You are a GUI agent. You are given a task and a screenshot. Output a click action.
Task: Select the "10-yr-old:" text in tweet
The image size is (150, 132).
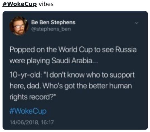(26, 75)
